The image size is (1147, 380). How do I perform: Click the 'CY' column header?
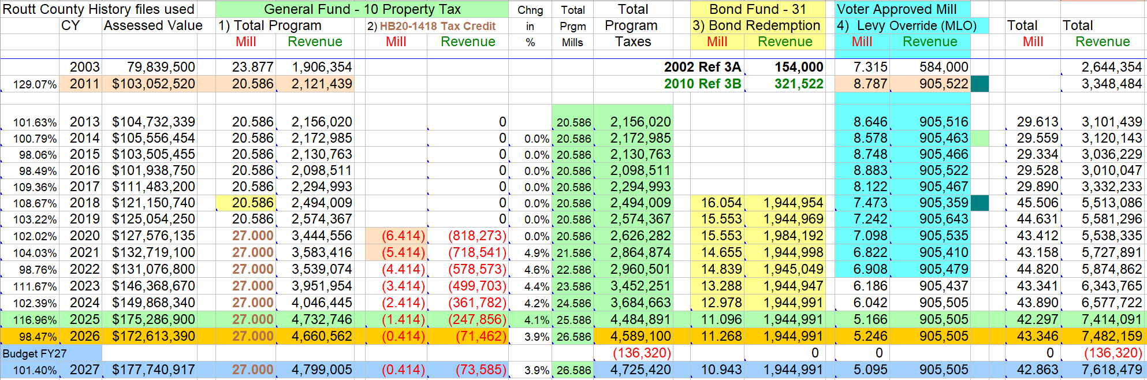[70, 25]
